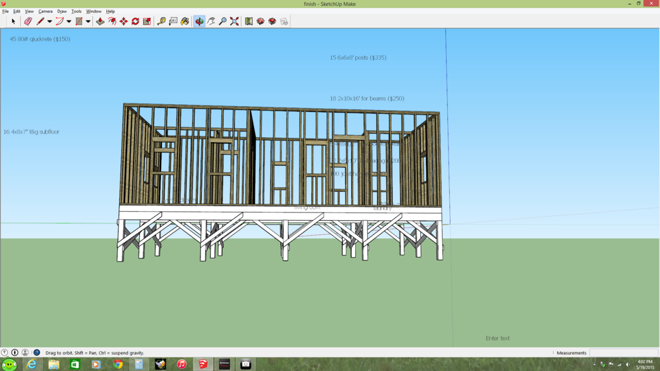Open the Add Location map icon
Viewport: 660px width, 371px height.
pyautogui.click(x=249, y=21)
